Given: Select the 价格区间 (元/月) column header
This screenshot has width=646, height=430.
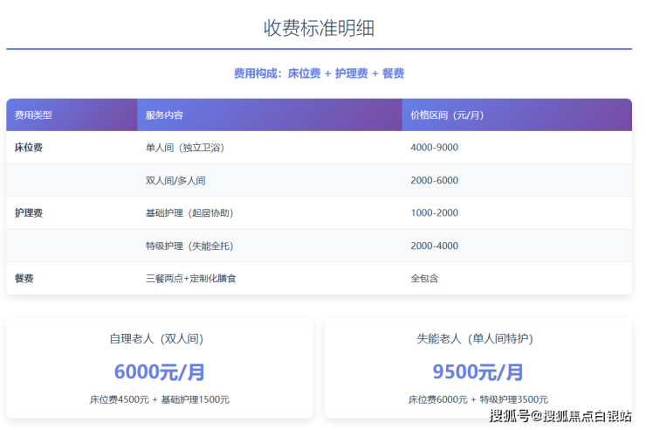Looking at the screenshot, I should point(447,115).
